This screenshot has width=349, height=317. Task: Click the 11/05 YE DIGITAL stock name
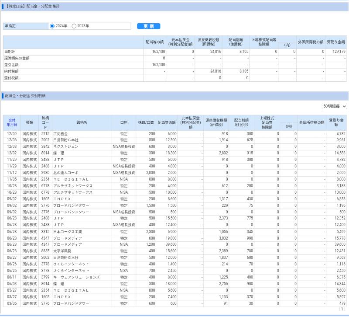click(71, 179)
